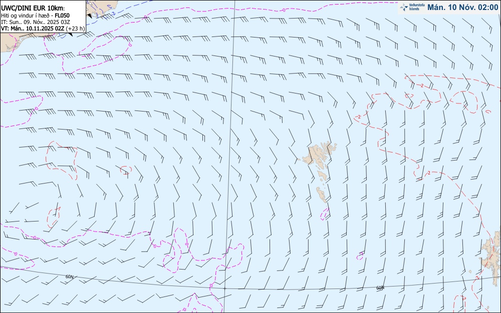Viewport: 501px width, 313px height.
Task: Click the 'UWC/DINI EUR 10km' title text
Action: pyautogui.click(x=32, y=8)
